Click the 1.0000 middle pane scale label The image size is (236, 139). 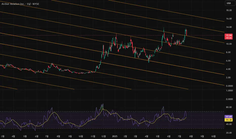click(x=229, y=91)
